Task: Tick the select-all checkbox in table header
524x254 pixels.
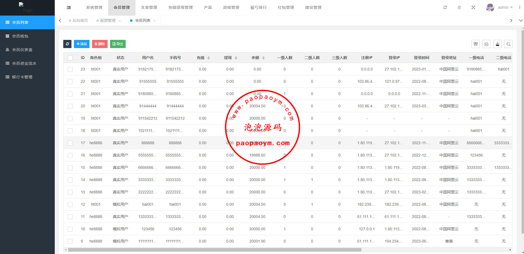Action: [70, 58]
